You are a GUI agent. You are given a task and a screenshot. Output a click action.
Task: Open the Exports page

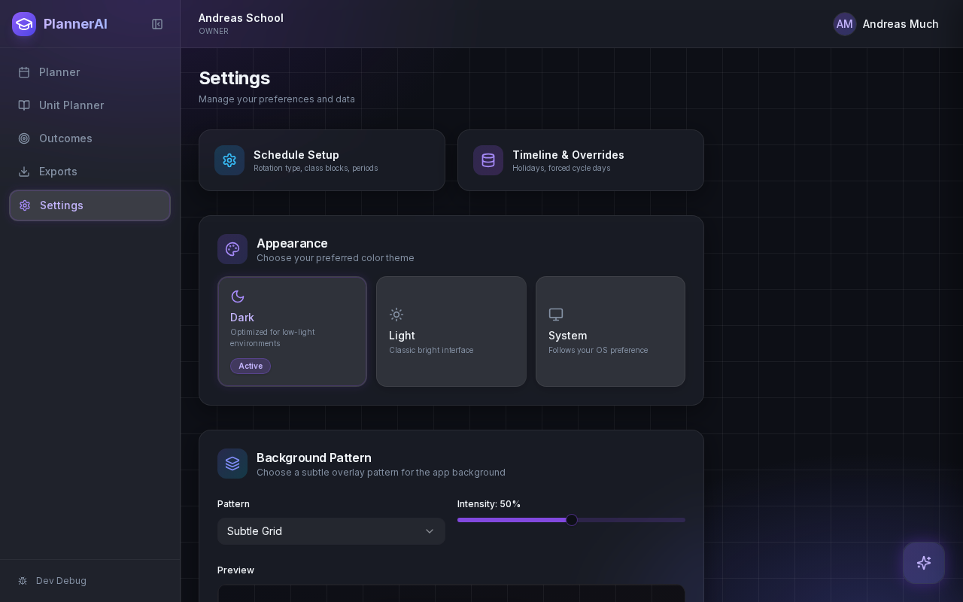(58, 172)
